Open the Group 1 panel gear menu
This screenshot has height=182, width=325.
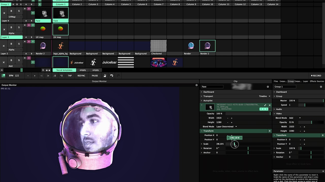point(321,87)
